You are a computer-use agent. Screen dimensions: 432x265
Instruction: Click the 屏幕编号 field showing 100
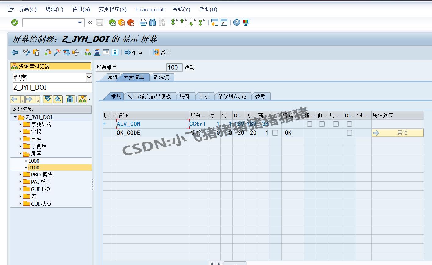tap(174, 67)
